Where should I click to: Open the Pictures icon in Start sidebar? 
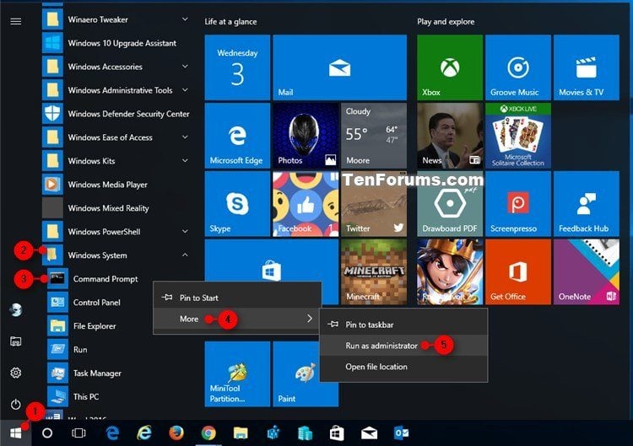16,341
